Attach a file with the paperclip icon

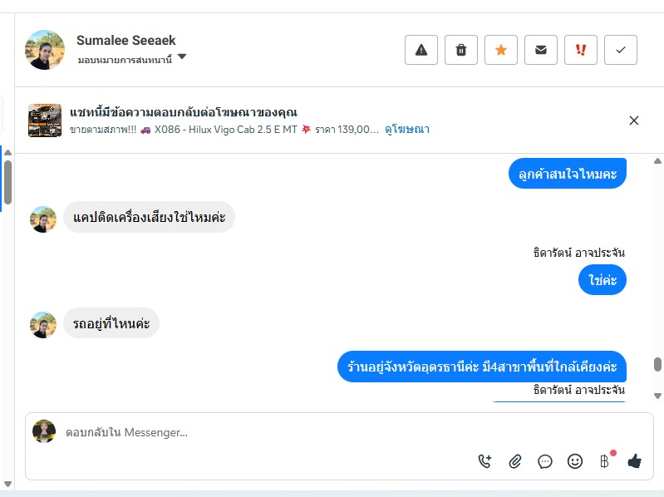(515, 461)
